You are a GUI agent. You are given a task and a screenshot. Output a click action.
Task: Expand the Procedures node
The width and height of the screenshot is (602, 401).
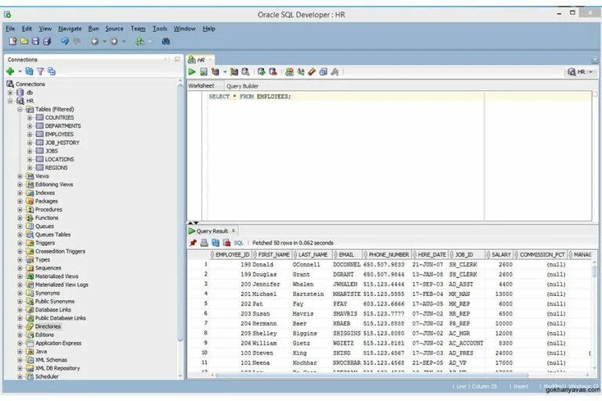(20, 210)
